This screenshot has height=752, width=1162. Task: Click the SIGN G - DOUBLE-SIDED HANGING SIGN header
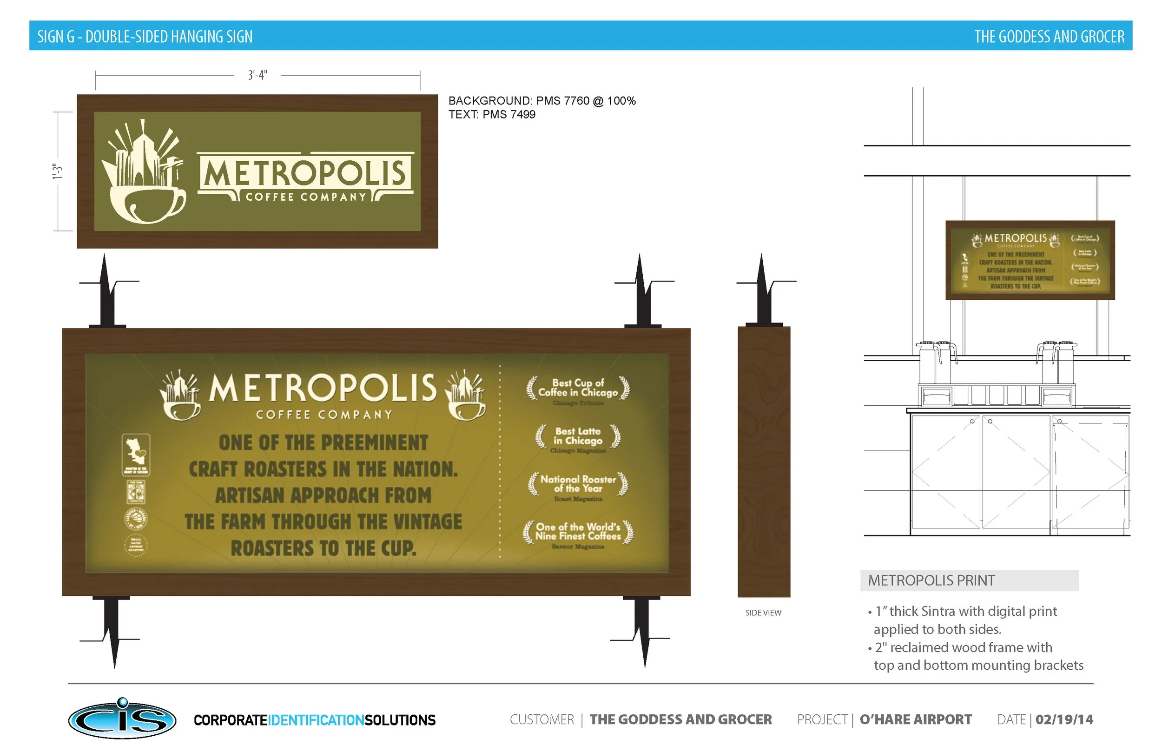(145, 37)
